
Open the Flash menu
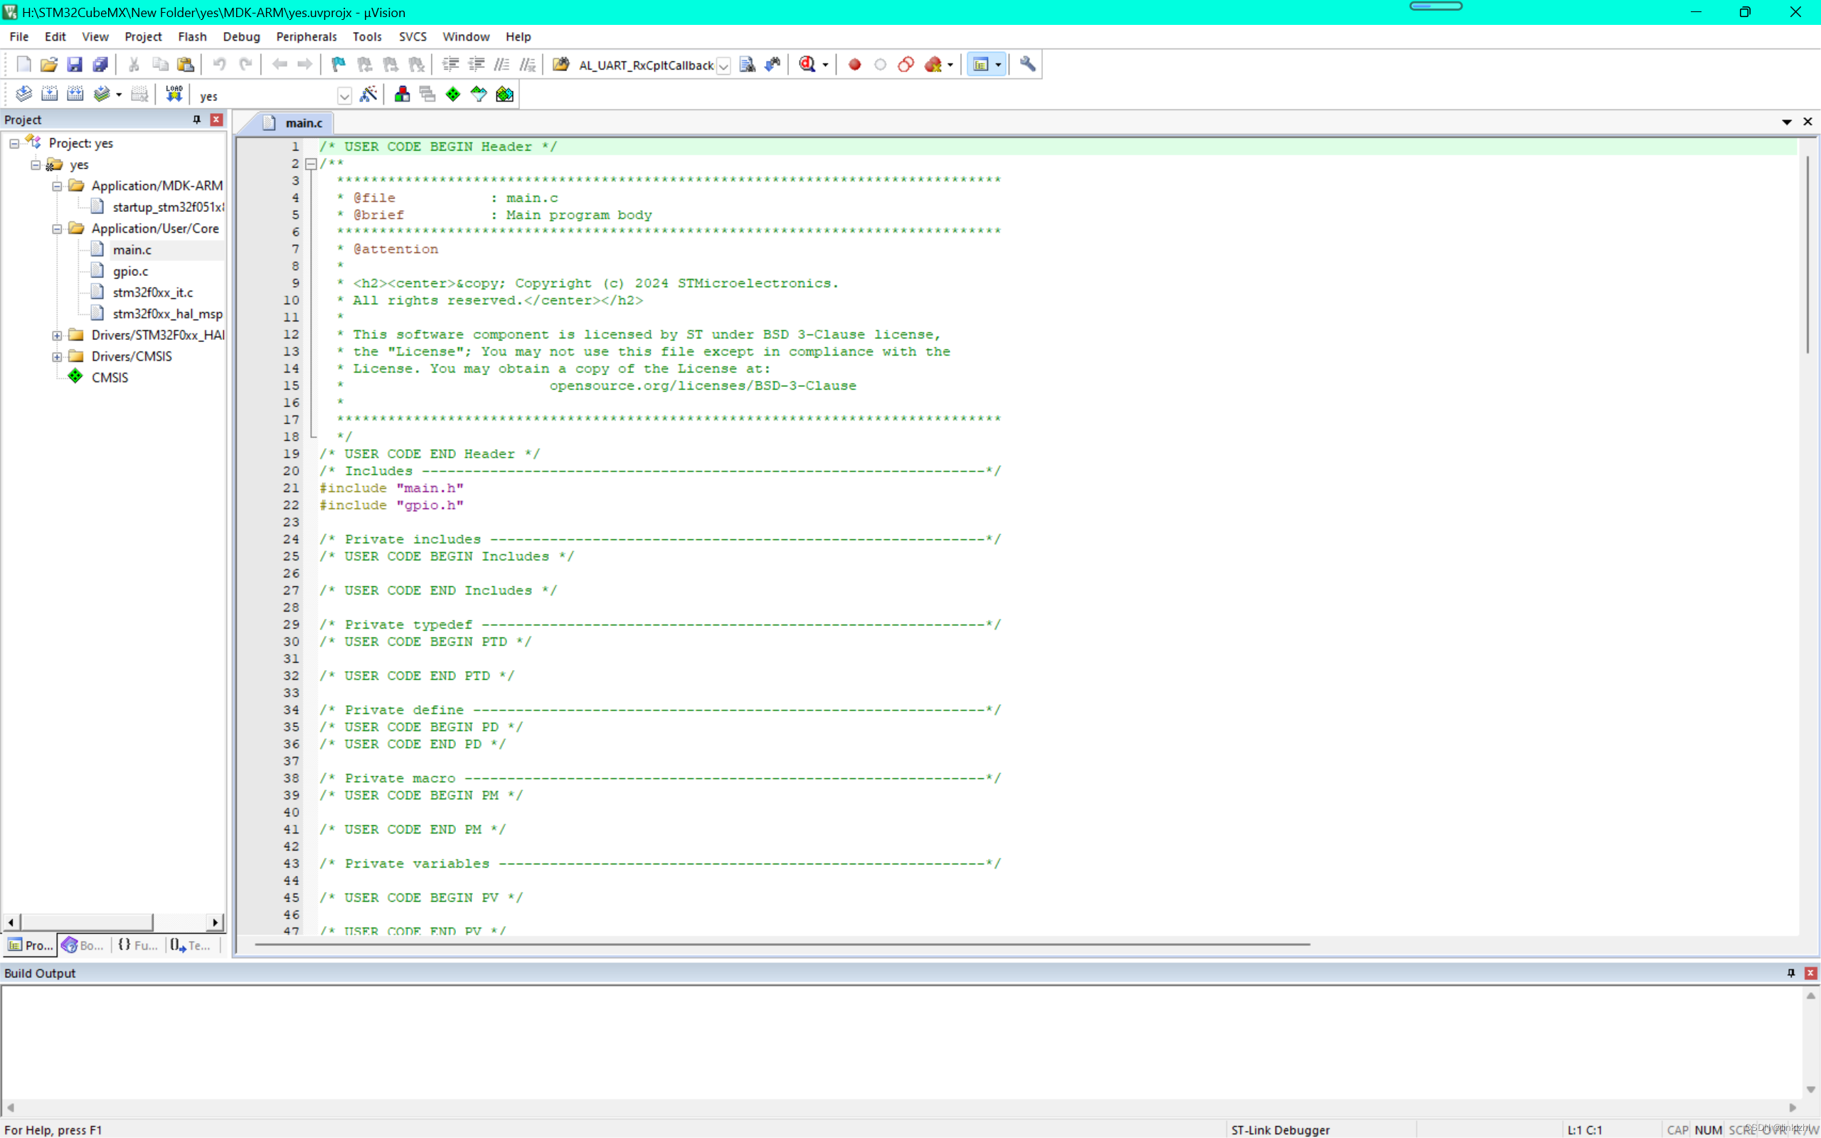tap(192, 36)
